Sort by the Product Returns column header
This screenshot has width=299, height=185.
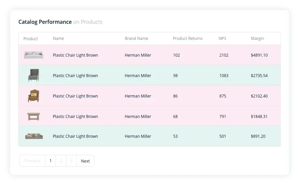pos(188,39)
